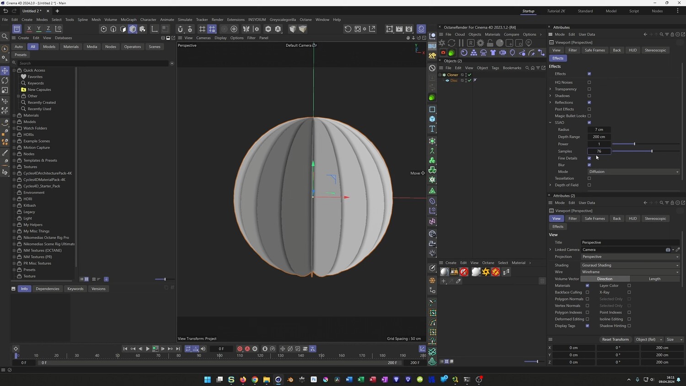This screenshot has height=386, width=686.
Task: Click the Render View icon in top toolbar
Action: pyautogui.click(x=390, y=29)
